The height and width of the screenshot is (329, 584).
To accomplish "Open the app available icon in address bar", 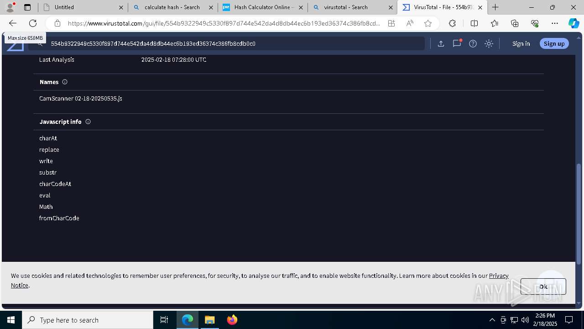I will (391, 23).
